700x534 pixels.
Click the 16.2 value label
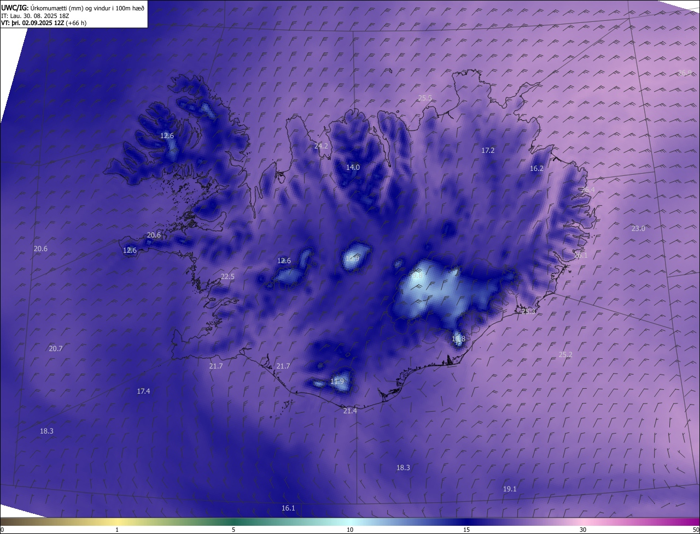tap(536, 169)
